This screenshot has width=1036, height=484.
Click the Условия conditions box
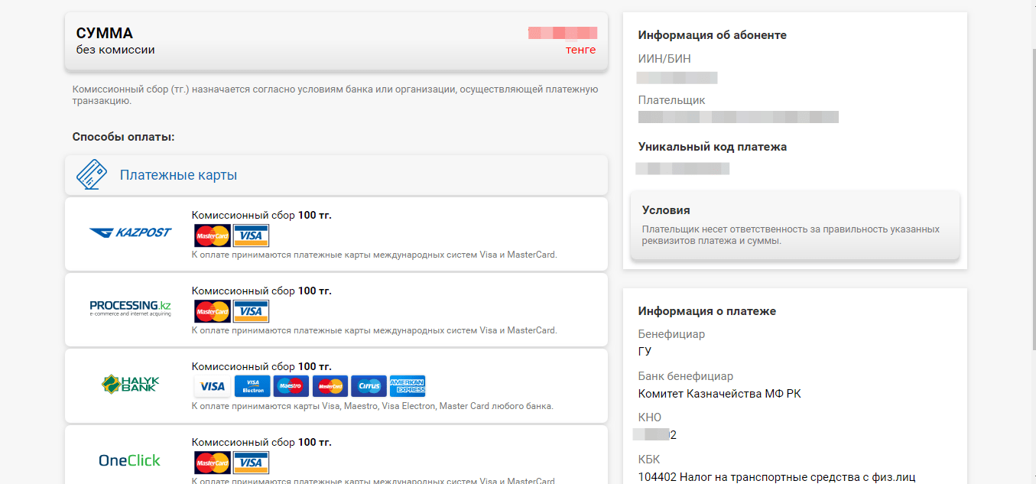pos(795,226)
